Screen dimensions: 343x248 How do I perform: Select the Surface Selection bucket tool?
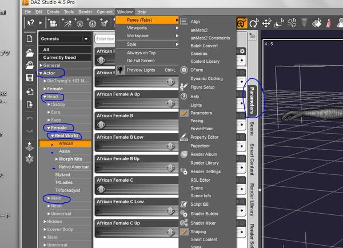(317, 23)
